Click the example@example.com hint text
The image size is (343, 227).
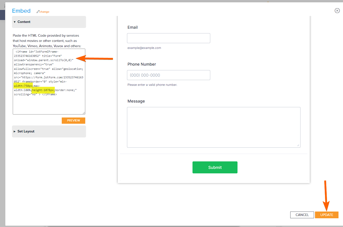(144, 48)
